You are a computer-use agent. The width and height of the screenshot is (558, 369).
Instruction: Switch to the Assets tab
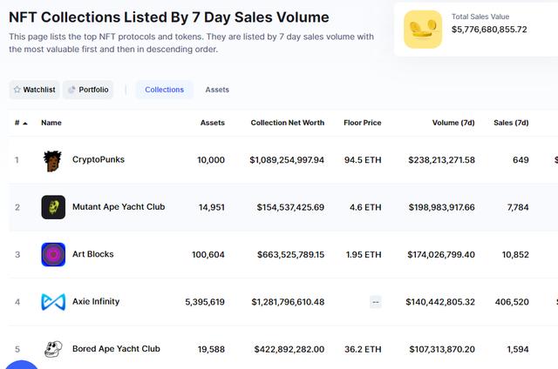point(217,90)
